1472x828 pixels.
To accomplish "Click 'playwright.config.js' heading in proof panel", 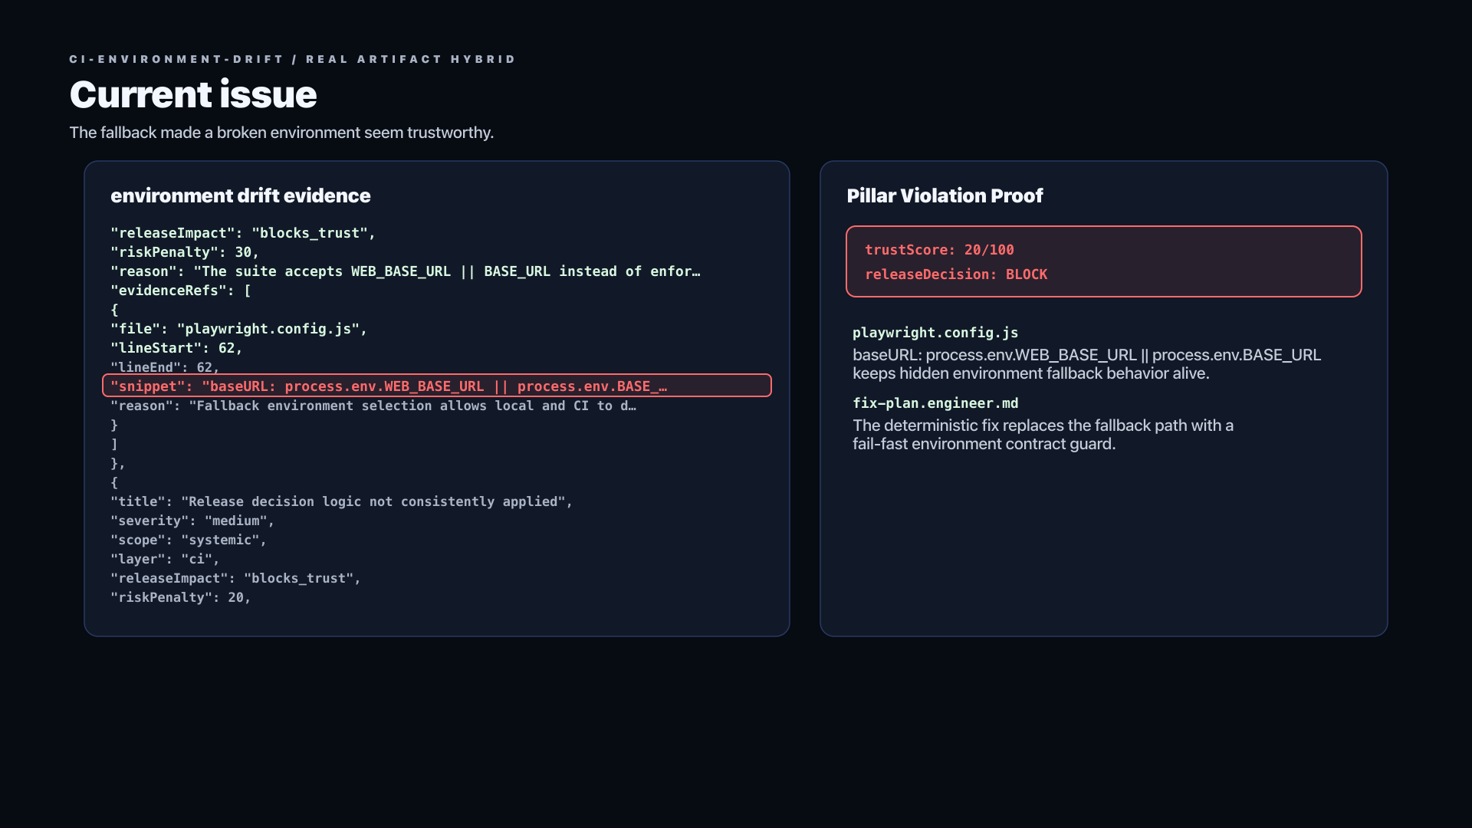I will click(935, 333).
